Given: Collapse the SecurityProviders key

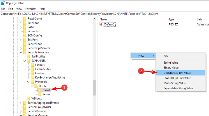Looking at the screenshot, I should click(21, 52).
